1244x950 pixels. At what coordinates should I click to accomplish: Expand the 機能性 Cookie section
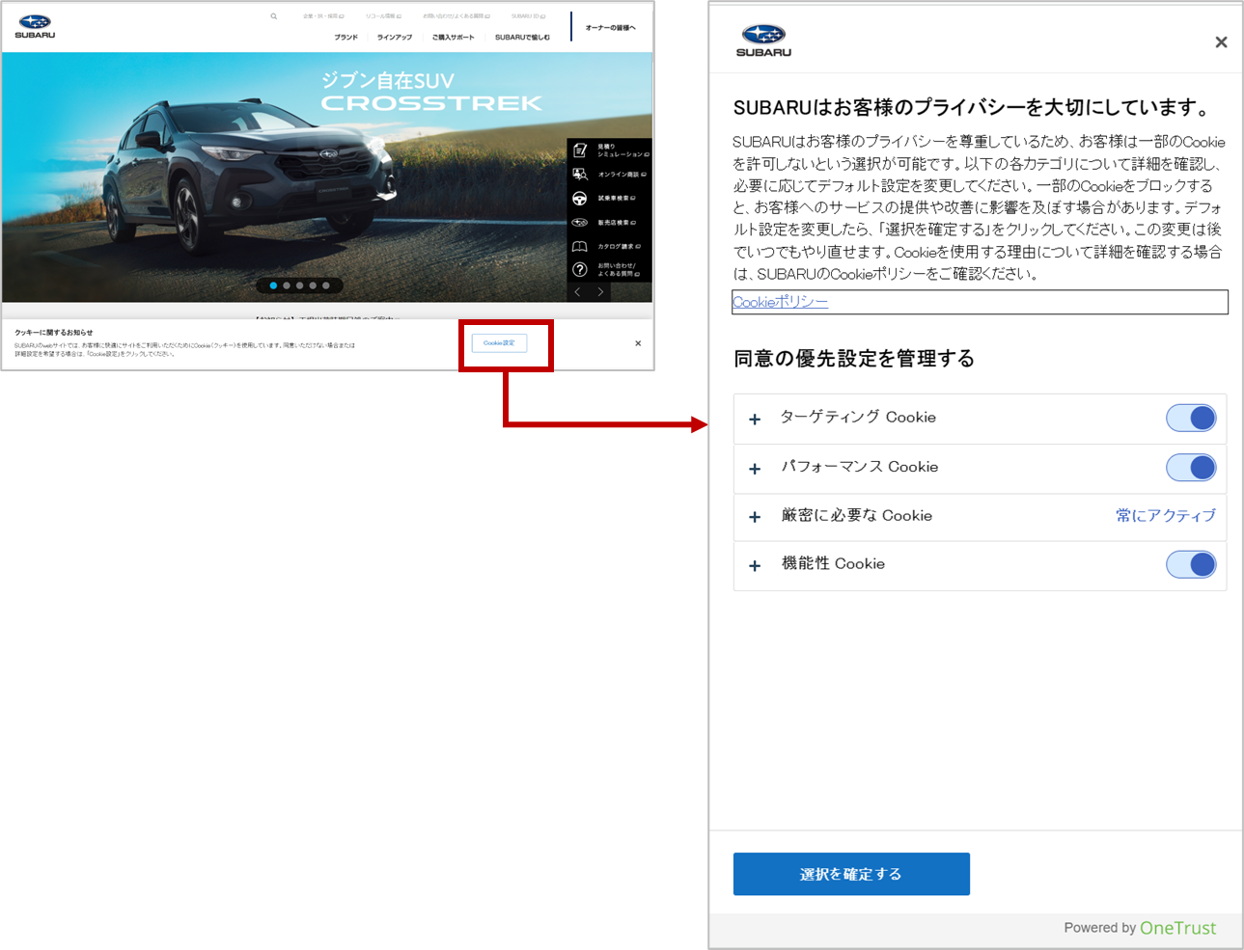click(x=755, y=565)
